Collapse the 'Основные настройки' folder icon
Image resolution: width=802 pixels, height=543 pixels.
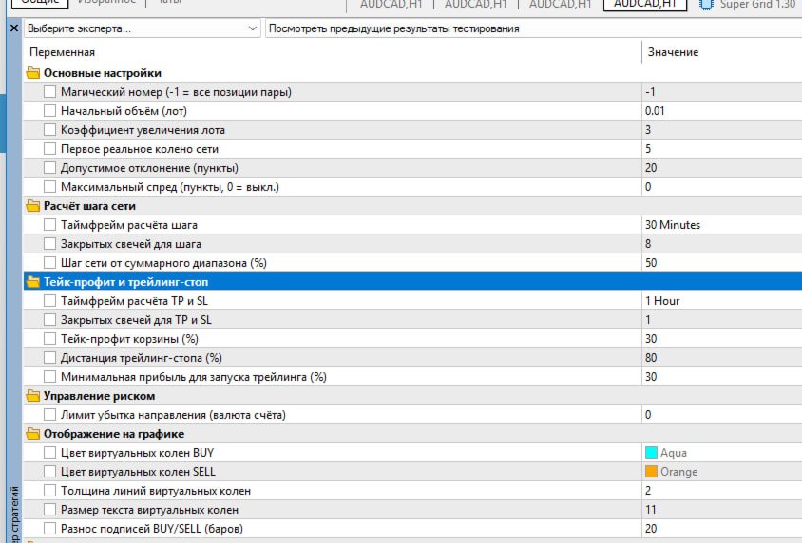click(x=32, y=73)
